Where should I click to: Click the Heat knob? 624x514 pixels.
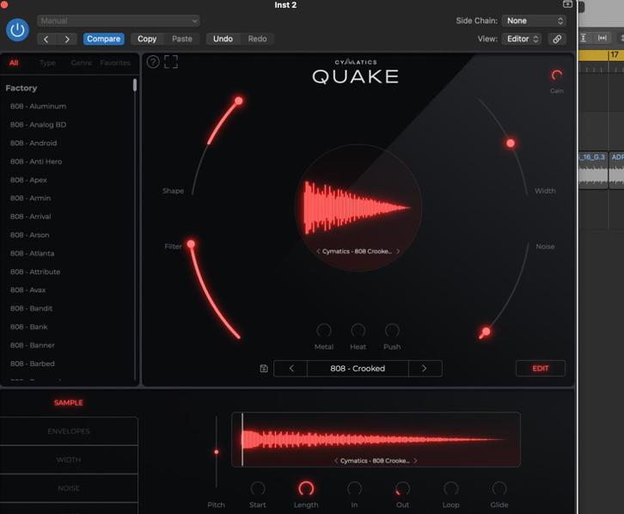[358, 330]
